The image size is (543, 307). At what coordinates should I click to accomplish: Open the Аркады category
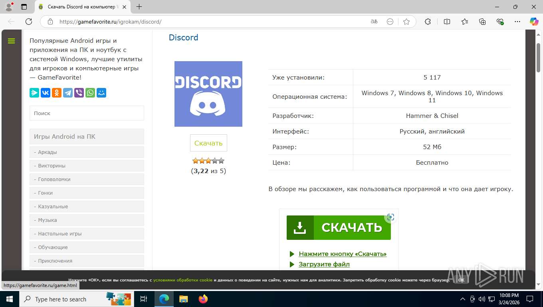pyautogui.click(x=87, y=152)
